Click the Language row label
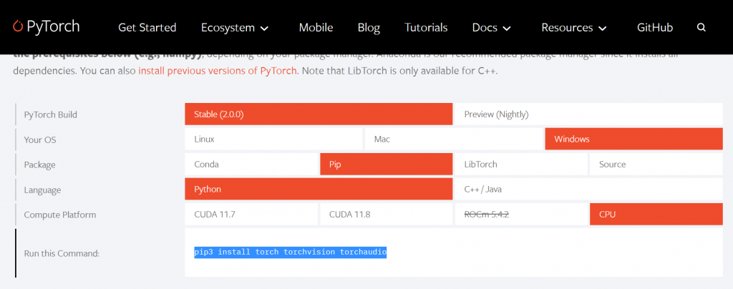This screenshot has width=733, height=289. click(x=42, y=190)
